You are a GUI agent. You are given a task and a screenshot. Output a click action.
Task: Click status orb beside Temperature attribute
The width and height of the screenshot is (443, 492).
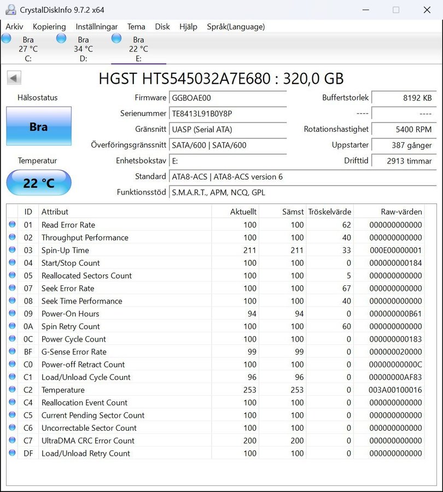coord(12,390)
